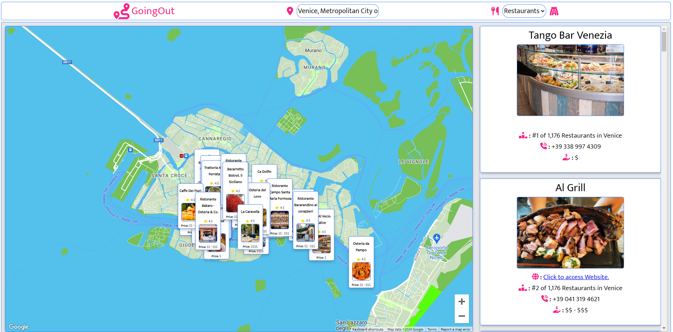
Task: Select Ristorante Campo Santa Maria Formosa card
Action: pos(280,208)
